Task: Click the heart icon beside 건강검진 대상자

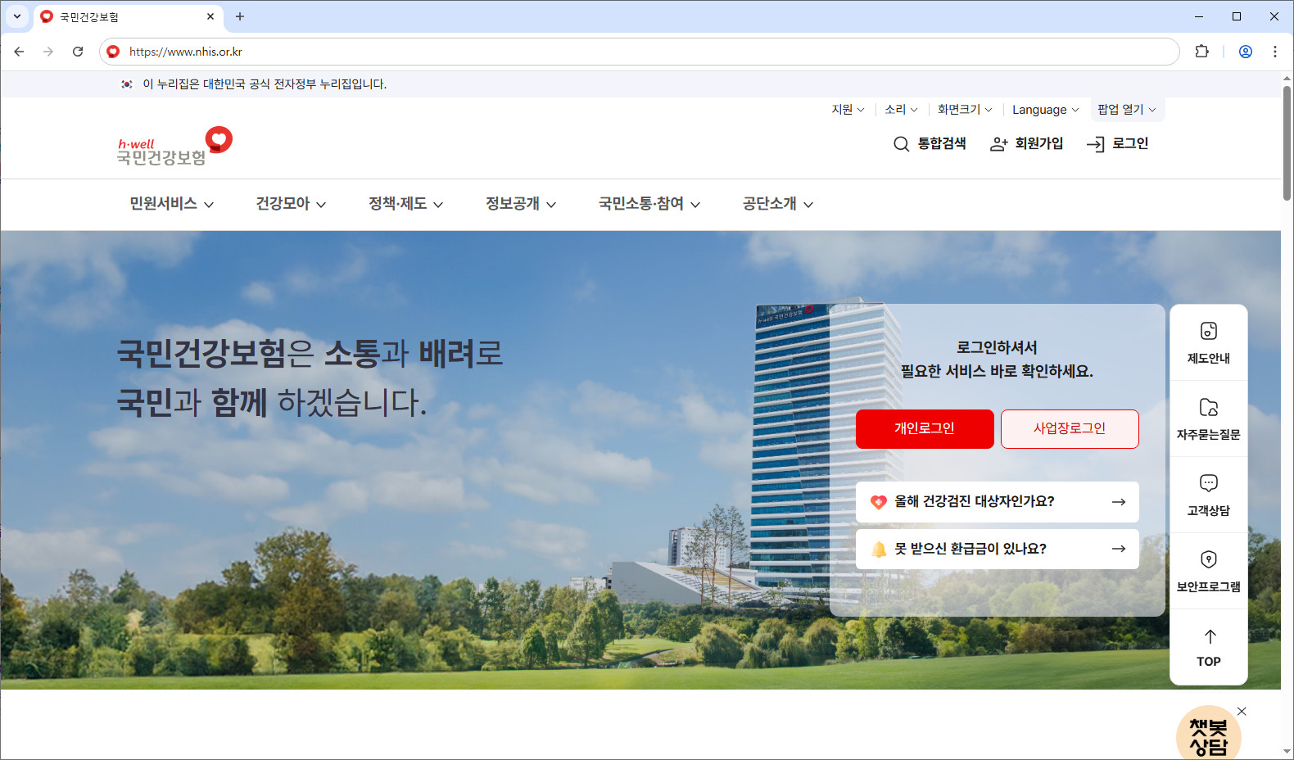Action: tap(879, 502)
